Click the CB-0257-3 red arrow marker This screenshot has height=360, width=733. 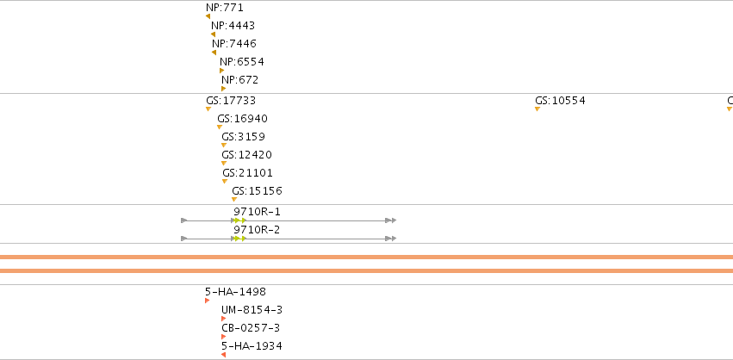coord(223,337)
